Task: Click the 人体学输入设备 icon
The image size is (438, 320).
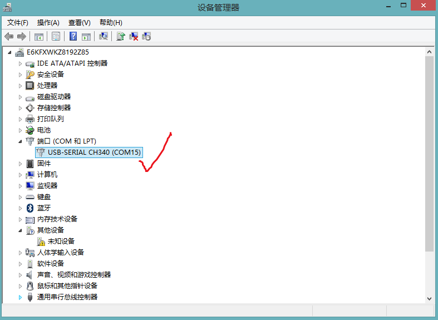Action: point(30,253)
